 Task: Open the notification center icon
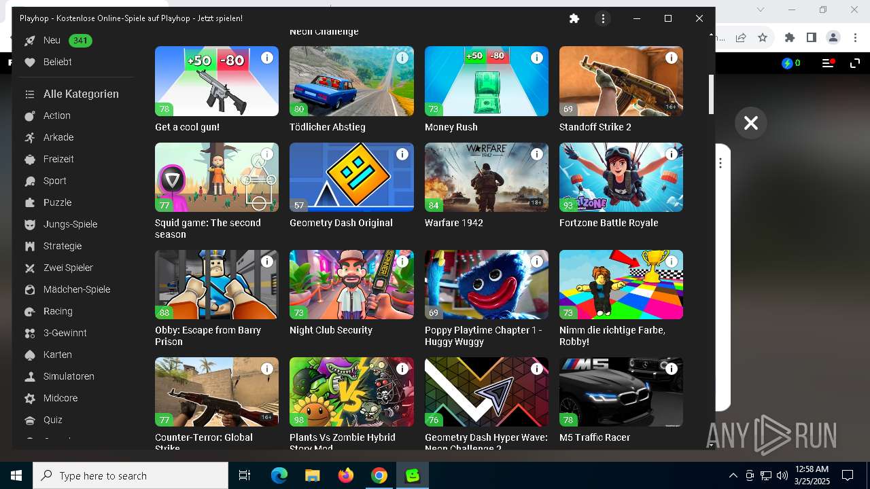point(848,475)
